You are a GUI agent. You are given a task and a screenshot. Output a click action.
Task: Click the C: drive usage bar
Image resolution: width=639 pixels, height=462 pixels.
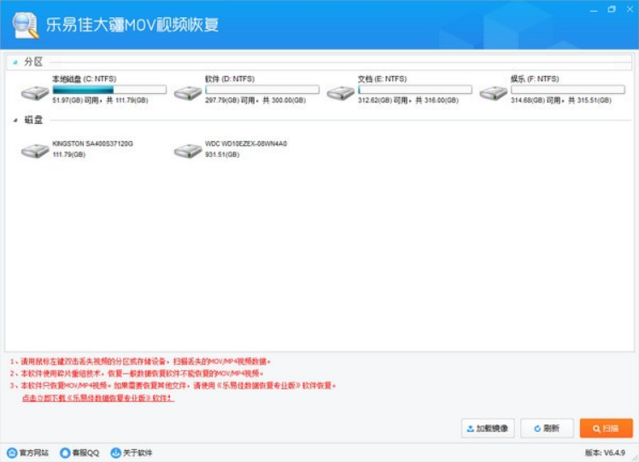click(x=109, y=89)
